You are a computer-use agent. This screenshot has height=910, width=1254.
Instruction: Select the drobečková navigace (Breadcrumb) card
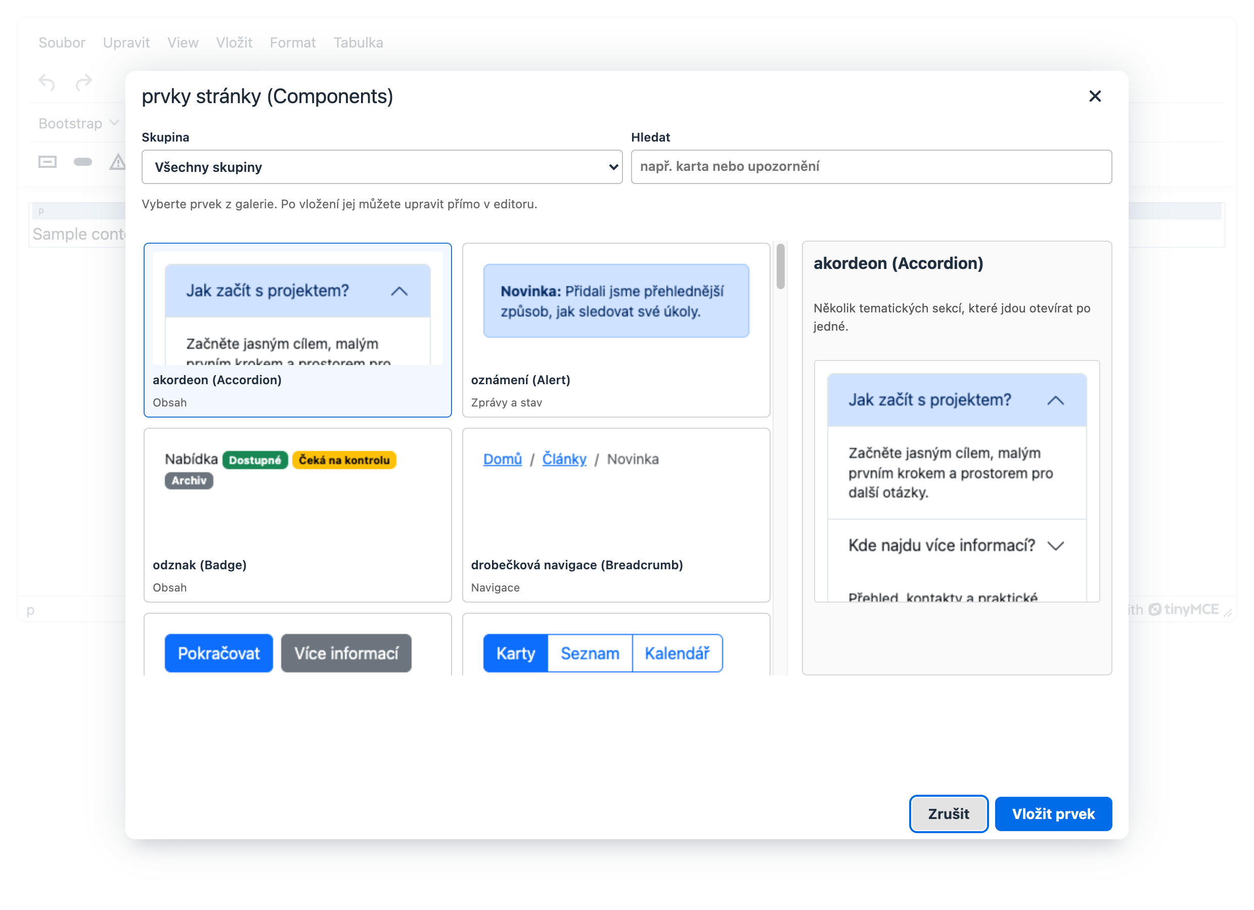(x=616, y=515)
